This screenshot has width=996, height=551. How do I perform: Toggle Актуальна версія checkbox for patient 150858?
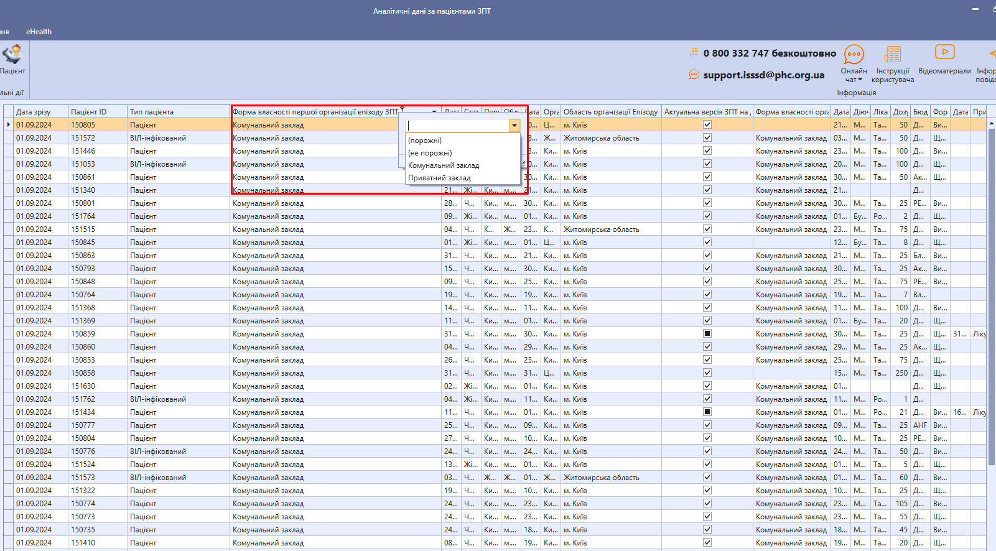[x=707, y=373]
